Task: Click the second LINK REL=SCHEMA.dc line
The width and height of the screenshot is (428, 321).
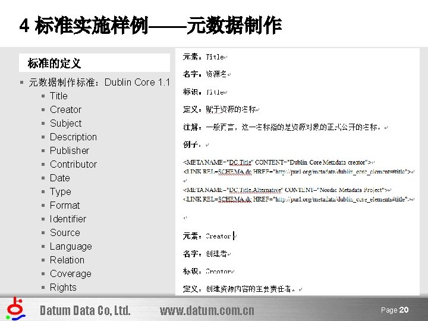Action: tap(298, 199)
